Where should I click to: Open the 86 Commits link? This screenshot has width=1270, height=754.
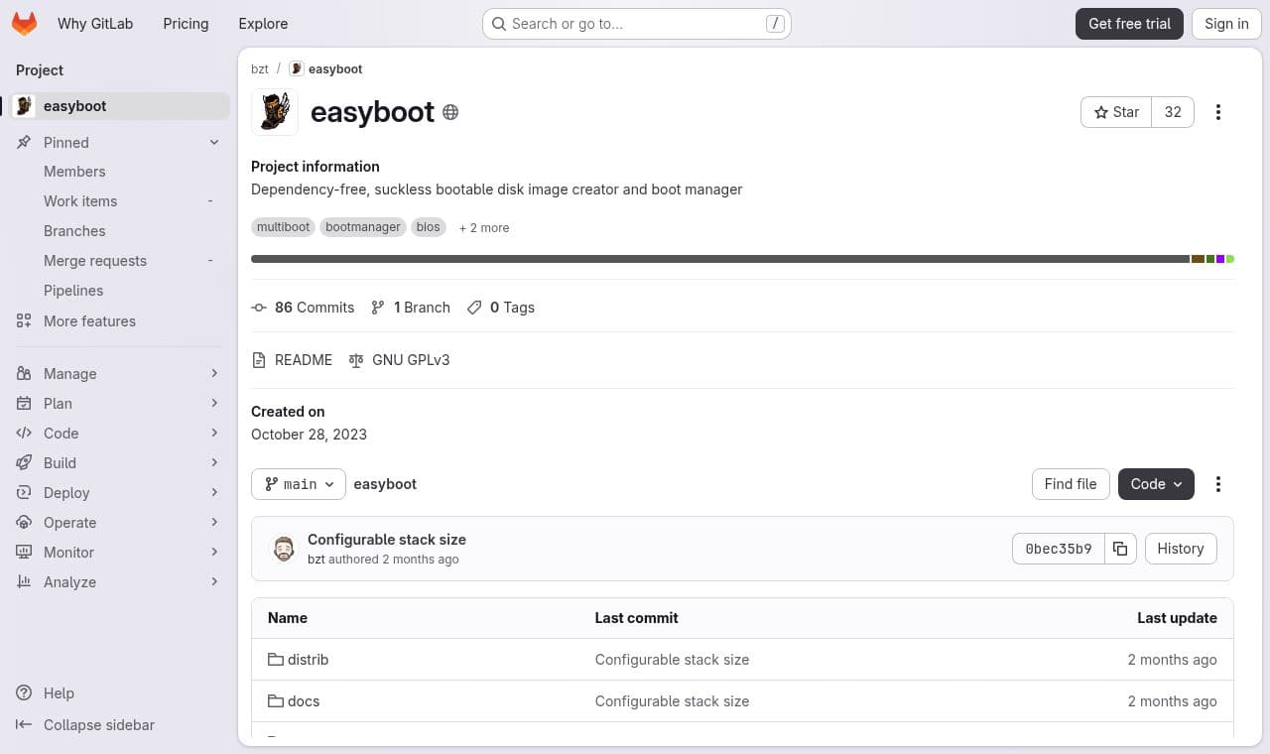(303, 308)
